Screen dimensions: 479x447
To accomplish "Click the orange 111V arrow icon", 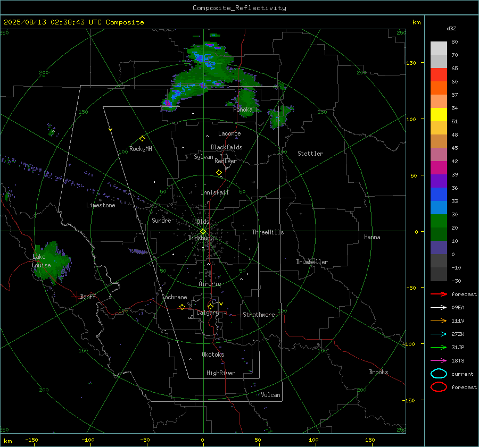I will (439, 321).
